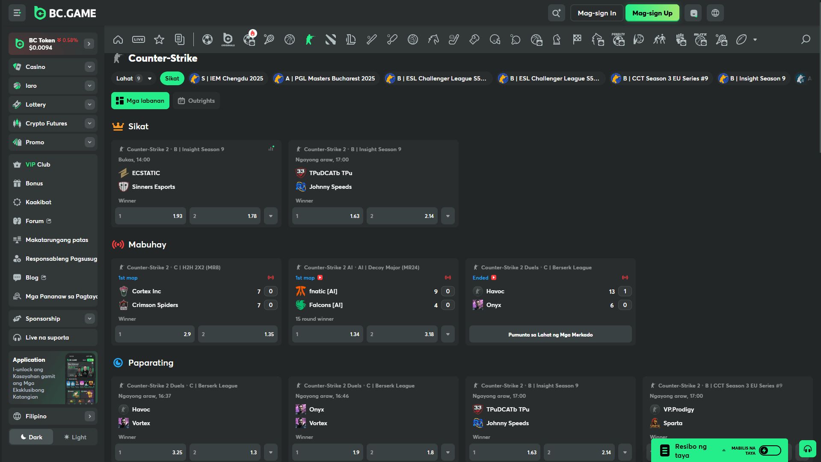Open the Filipino language selector
This screenshot has width=821, height=462.
(53, 416)
